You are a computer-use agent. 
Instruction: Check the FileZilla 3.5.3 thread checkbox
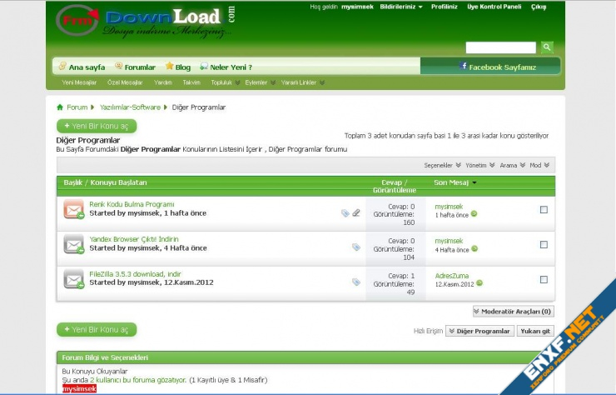coord(544,279)
